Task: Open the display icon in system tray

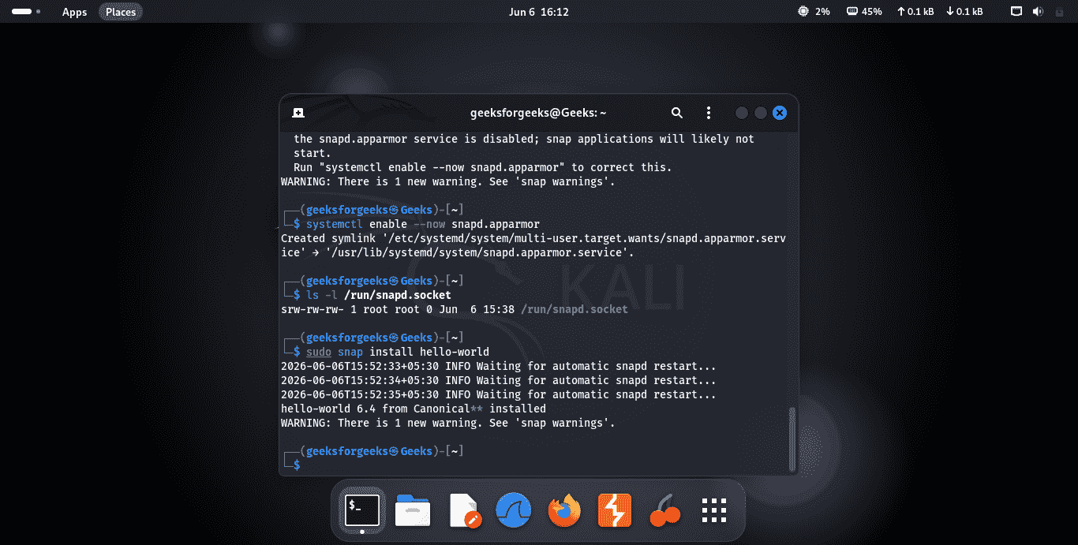Action: 1017,12
